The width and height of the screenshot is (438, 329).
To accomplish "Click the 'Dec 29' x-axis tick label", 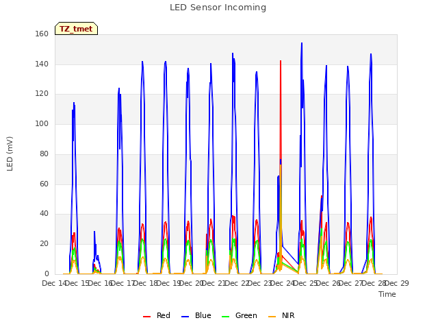I will pos(397,283).
